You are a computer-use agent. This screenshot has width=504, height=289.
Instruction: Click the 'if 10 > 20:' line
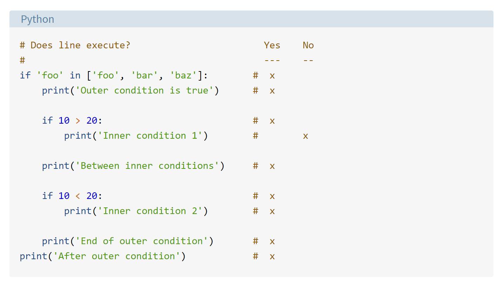pyautogui.click(x=72, y=121)
